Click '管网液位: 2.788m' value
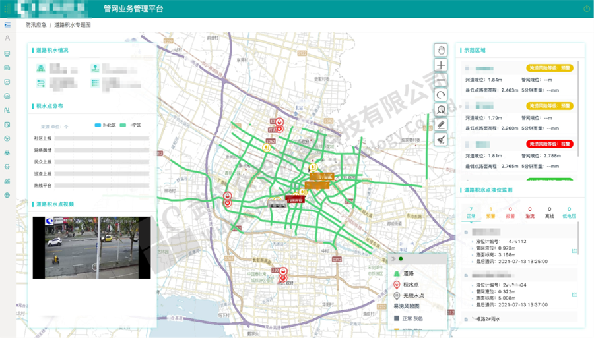The image size is (594, 338). pos(541,155)
